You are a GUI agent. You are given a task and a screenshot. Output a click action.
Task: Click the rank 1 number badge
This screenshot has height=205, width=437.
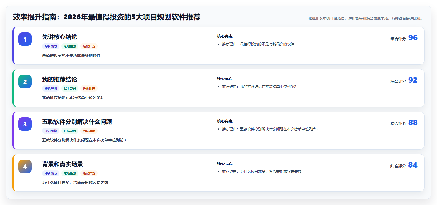pos(25,39)
